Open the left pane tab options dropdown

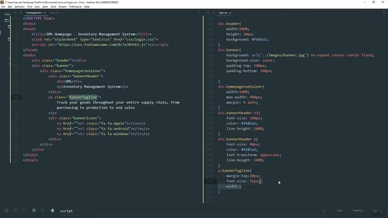click(x=198, y=12)
